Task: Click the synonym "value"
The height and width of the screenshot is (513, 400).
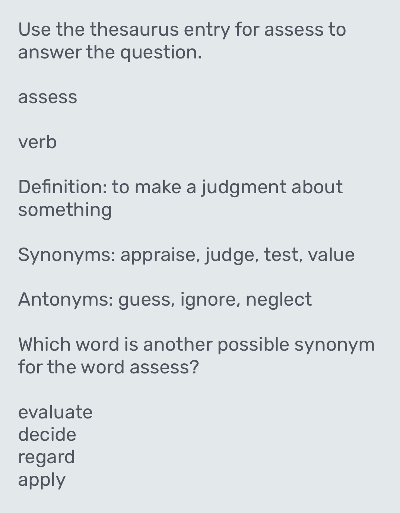Action: 331,255
